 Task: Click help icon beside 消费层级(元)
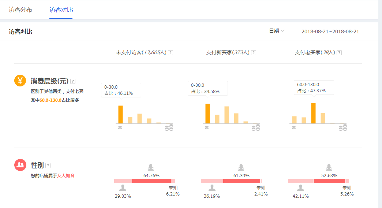click(73, 81)
